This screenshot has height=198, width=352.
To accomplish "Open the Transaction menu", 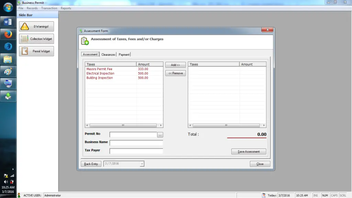I will click(49, 8).
